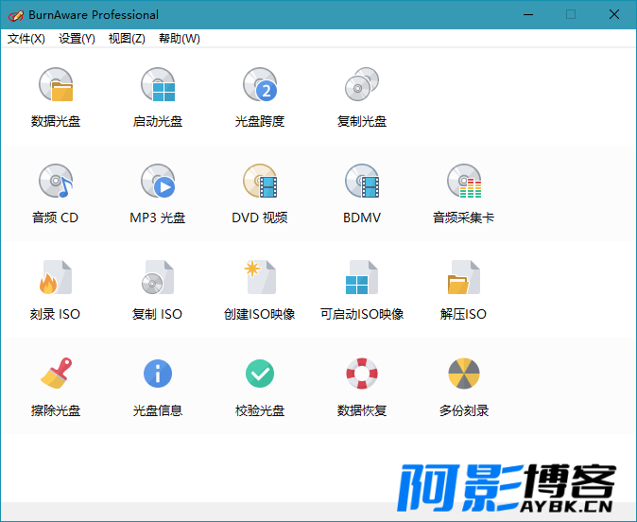Open the 帮助(W) menu
The height and width of the screenshot is (522, 637).
point(180,39)
